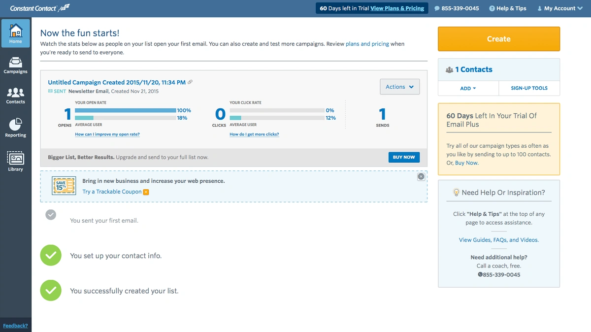Click the green checkmark for created list

(51, 290)
